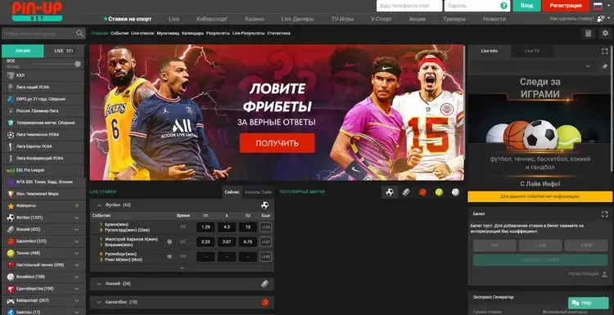The width and height of the screenshot is (614, 315).
Task: Expand the Хоккей (422) sidebar category
Action: coord(77,229)
